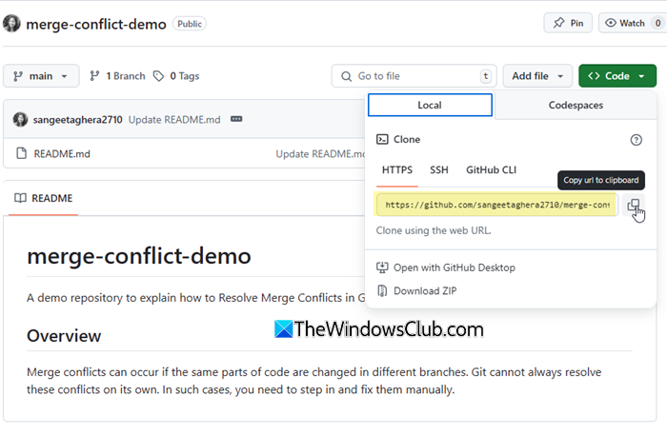Click the Clone help question mark icon
Viewport: 667px width, 435px height.
tap(636, 140)
